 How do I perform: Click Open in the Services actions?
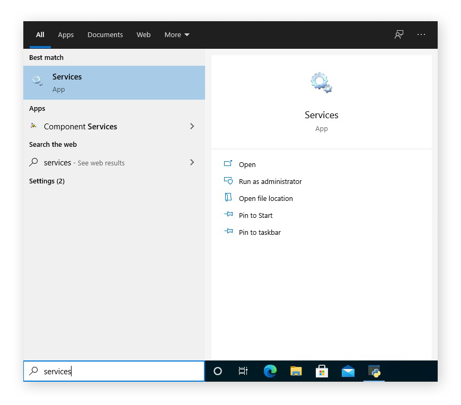tap(247, 165)
